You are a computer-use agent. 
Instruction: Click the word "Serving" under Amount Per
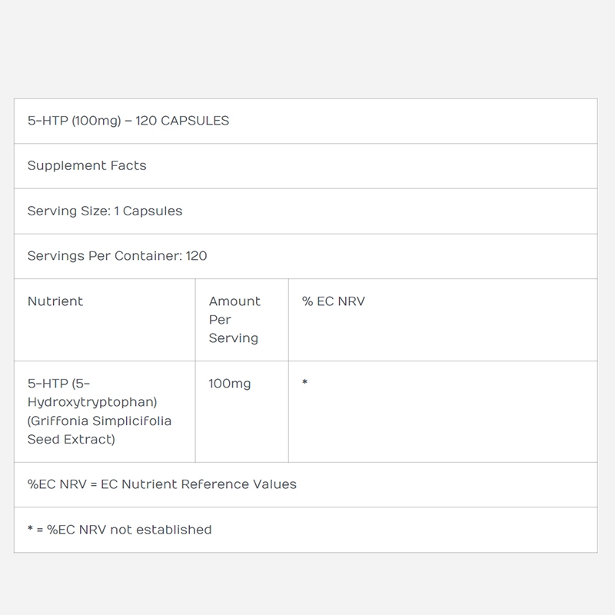point(234,338)
